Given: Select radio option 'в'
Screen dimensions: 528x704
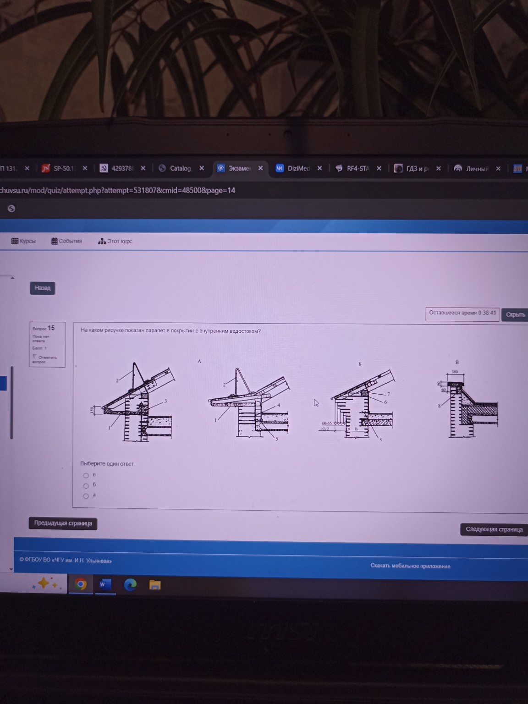Looking at the screenshot, I should [86, 475].
